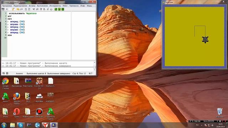The image size is (228, 128).
Task: Click 'Стр: 8, Поз: 12' cursor position indicator
Action: (x=79, y=74)
